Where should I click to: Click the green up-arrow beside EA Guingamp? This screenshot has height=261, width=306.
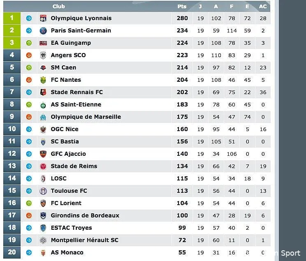point(29,43)
